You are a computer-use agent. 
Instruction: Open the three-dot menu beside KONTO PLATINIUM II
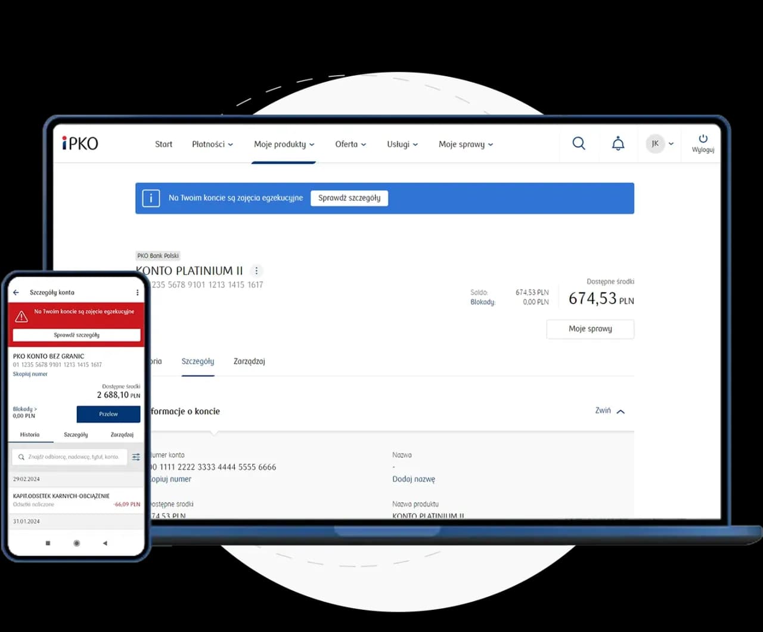click(x=256, y=271)
